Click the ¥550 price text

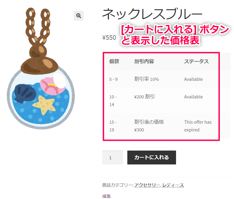tap(109, 38)
